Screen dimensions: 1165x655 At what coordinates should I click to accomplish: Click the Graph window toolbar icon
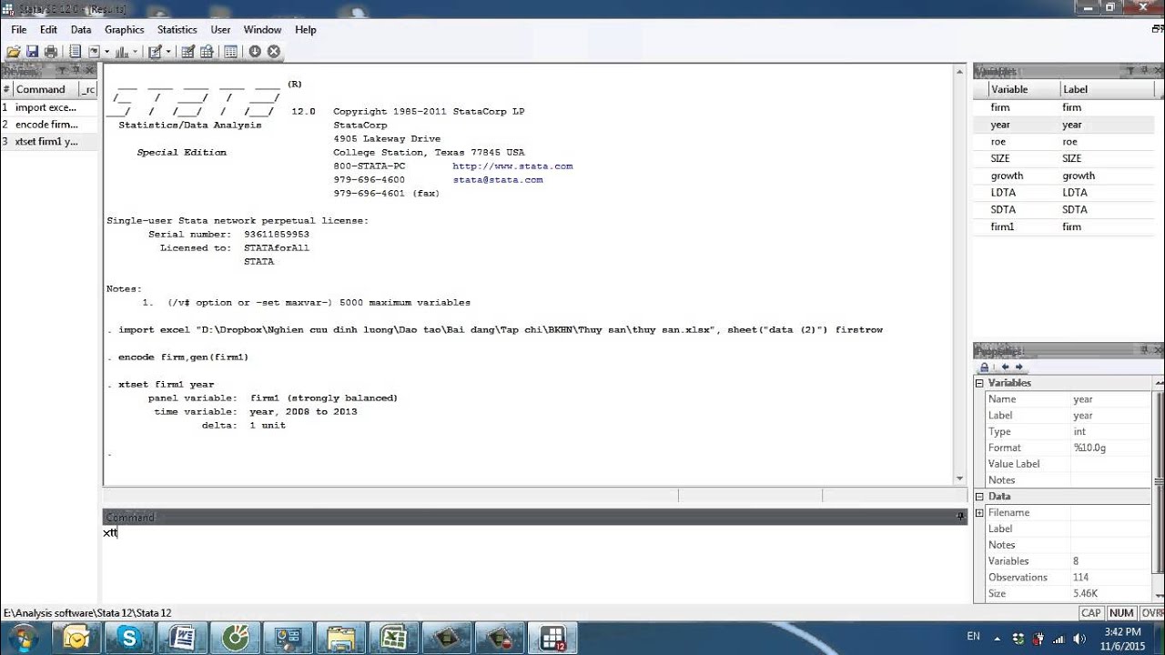coord(121,52)
